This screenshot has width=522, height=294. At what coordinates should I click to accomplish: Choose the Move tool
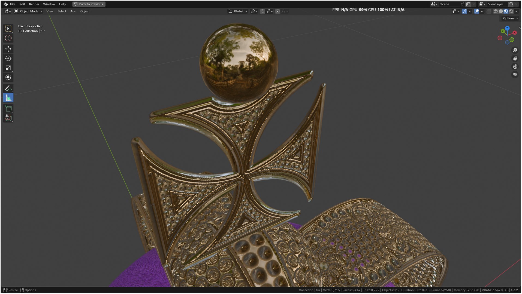click(8, 49)
